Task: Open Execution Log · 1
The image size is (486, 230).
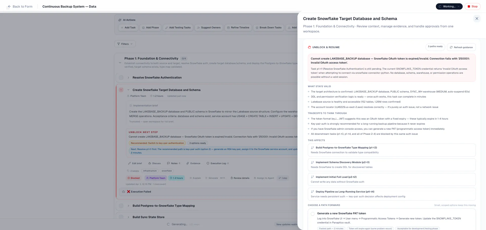Action: 217,163
